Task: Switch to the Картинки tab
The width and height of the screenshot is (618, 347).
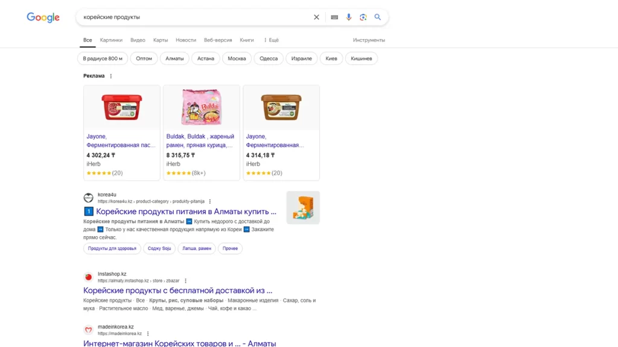Action: [111, 40]
